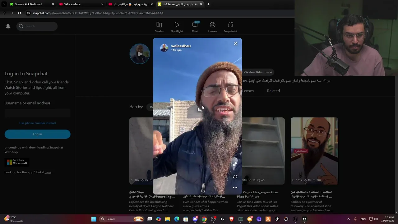Open the Task View taskbar icon
The height and width of the screenshot is (224, 398).
pos(150,219)
